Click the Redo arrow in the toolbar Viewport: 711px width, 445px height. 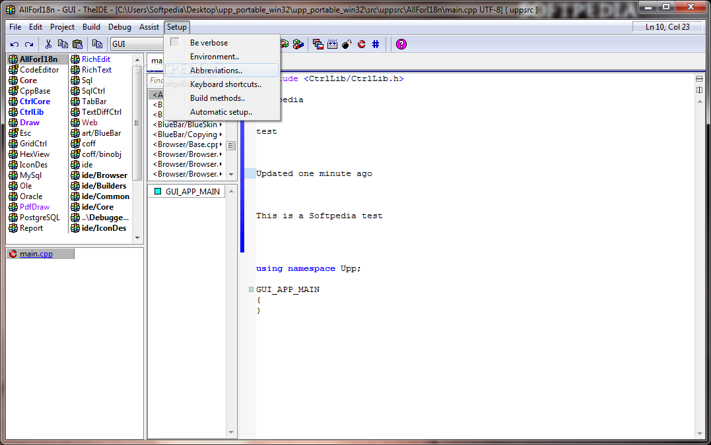click(29, 44)
